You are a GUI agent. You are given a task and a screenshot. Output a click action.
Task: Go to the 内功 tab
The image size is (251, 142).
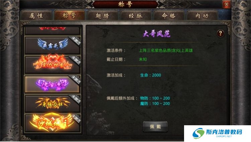point(202,16)
